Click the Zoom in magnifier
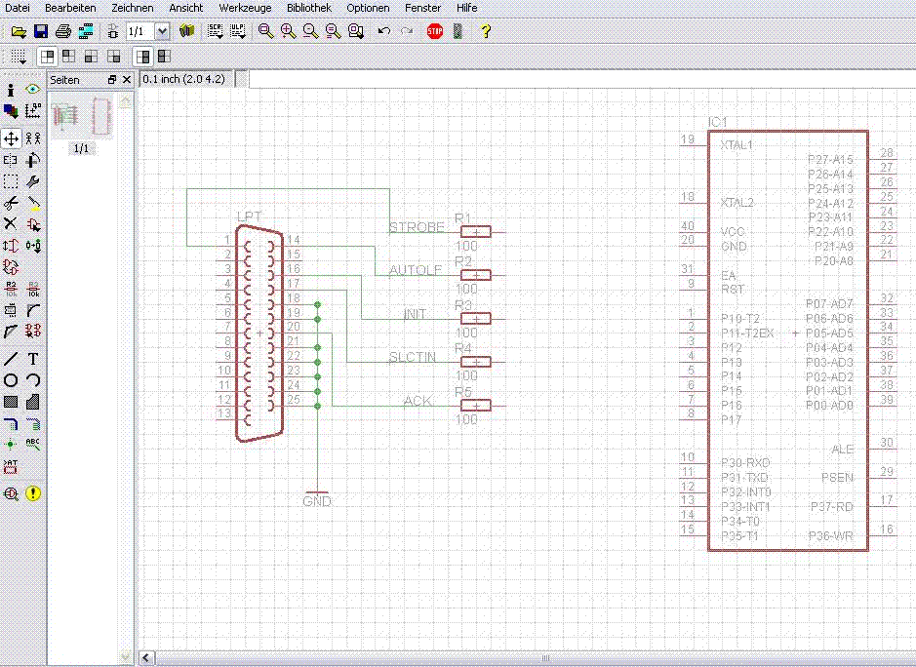 pos(288,31)
